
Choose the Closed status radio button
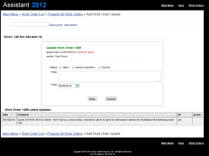pyautogui.click(x=100, y=68)
